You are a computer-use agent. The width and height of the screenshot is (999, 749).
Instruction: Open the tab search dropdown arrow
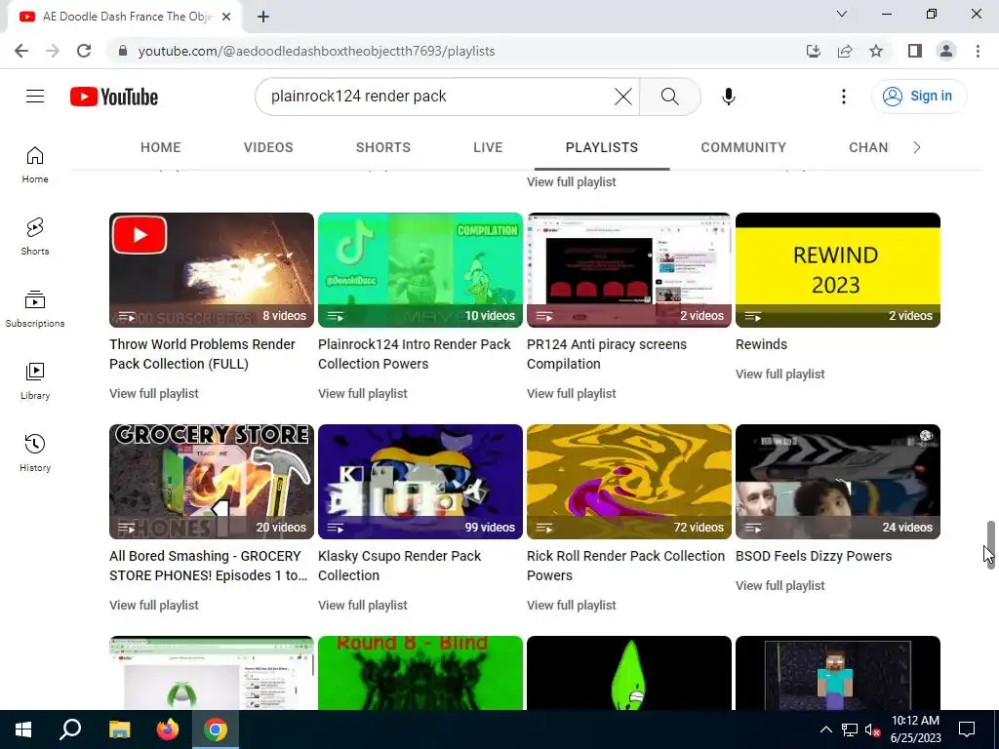pyautogui.click(x=842, y=14)
